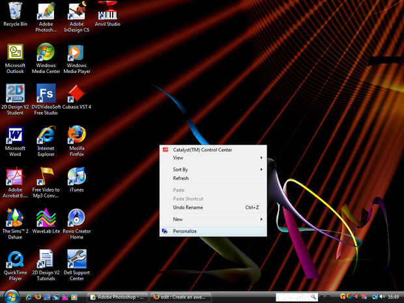The image size is (404, 303).
Task: Switch to the Firefox 'edit : Create an ave...' taskbar button
Action: (x=180, y=297)
